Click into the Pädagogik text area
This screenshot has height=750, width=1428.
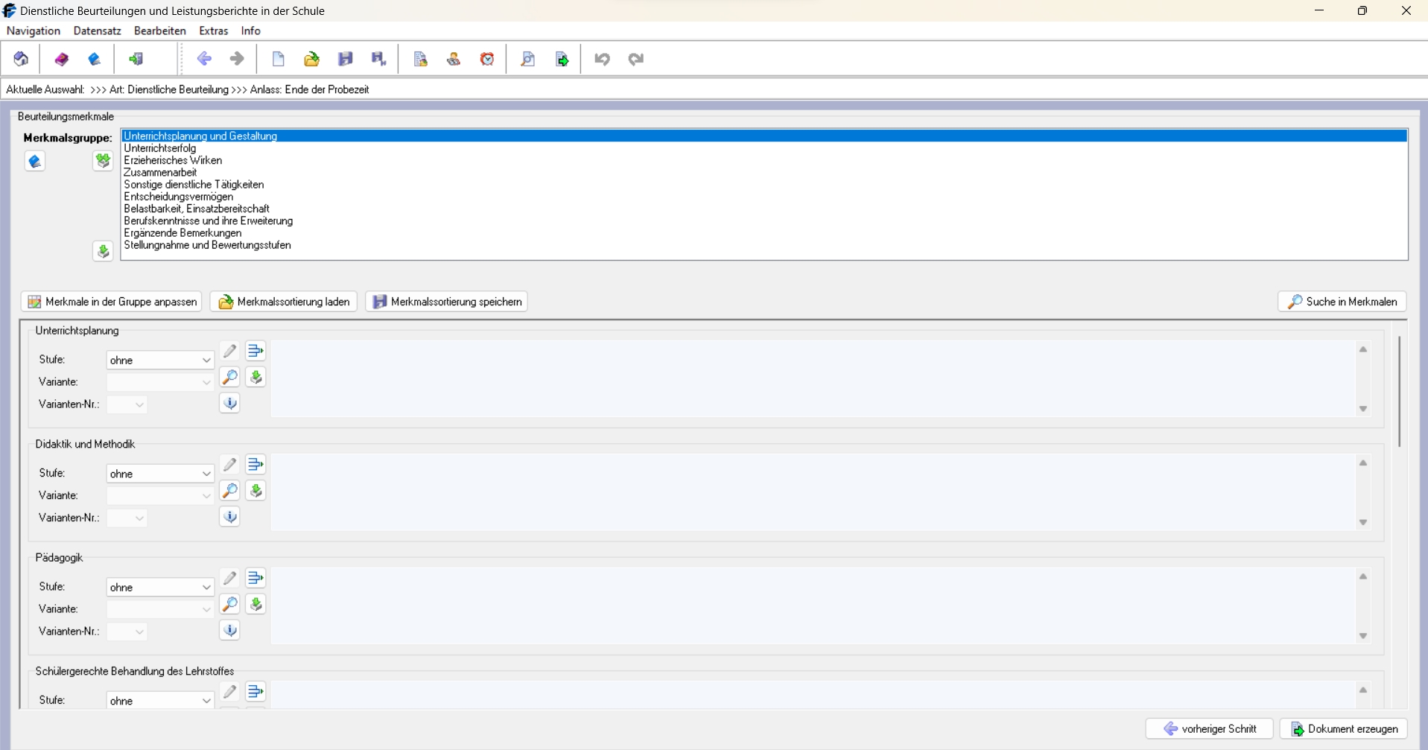[x=813, y=606]
